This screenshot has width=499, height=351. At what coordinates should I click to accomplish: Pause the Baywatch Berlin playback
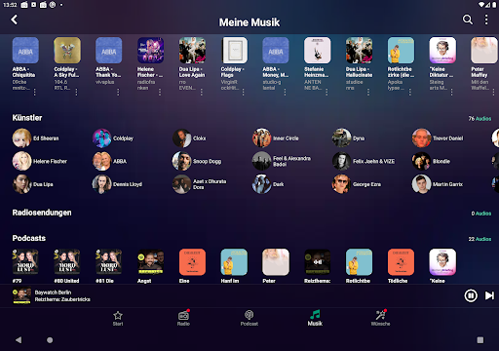471,295
